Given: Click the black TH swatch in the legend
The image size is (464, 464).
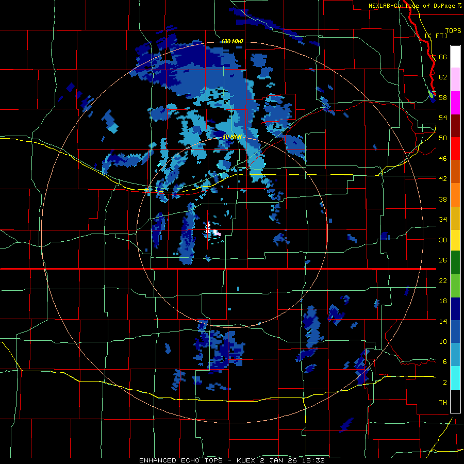Looking at the screenshot, I should (455, 401).
